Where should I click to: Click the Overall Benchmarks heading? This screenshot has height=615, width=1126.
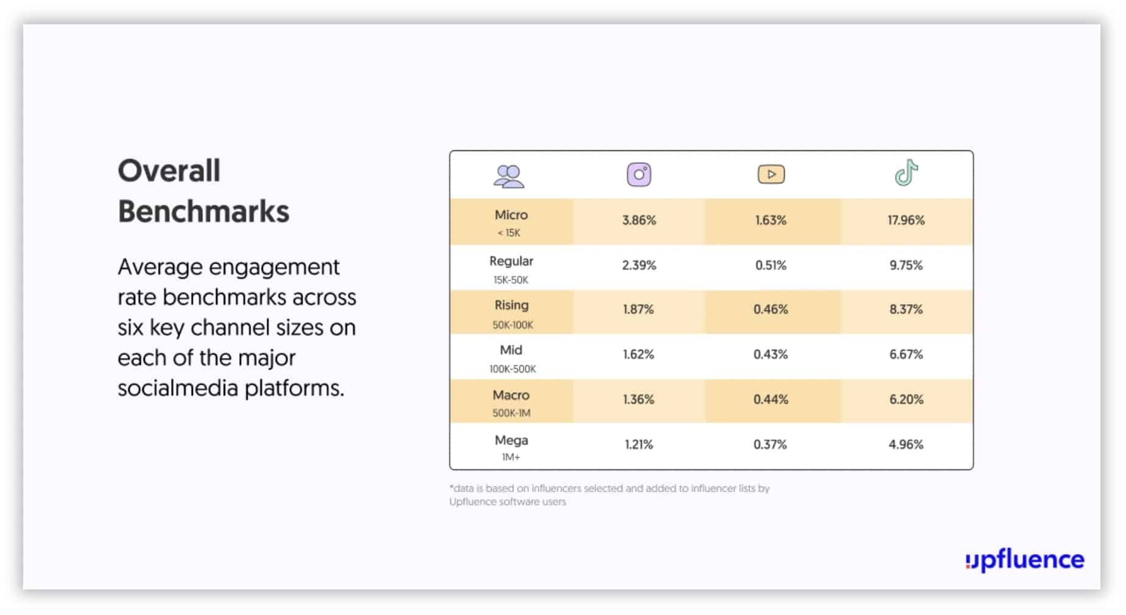tap(203, 191)
